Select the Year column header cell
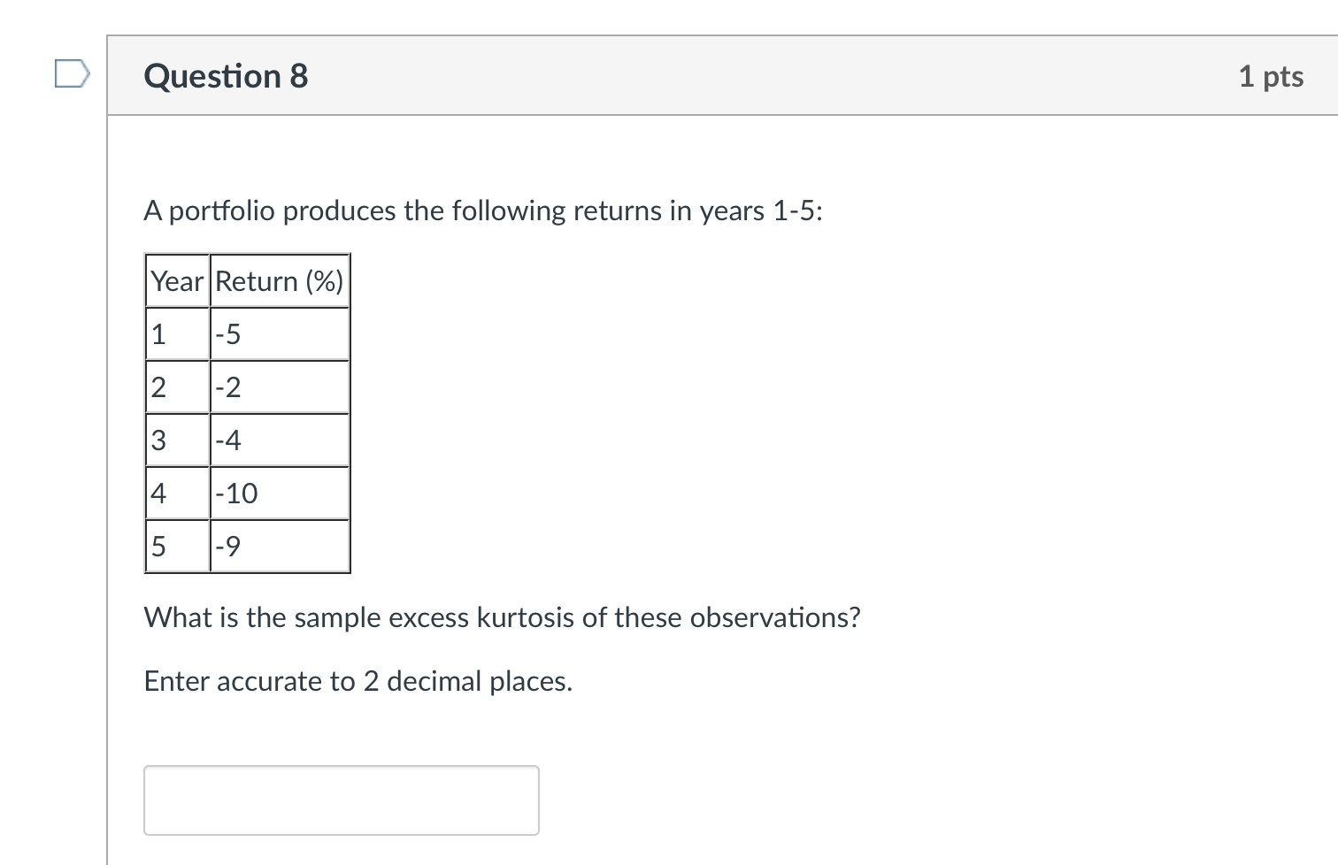 click(x=176, y=280)
